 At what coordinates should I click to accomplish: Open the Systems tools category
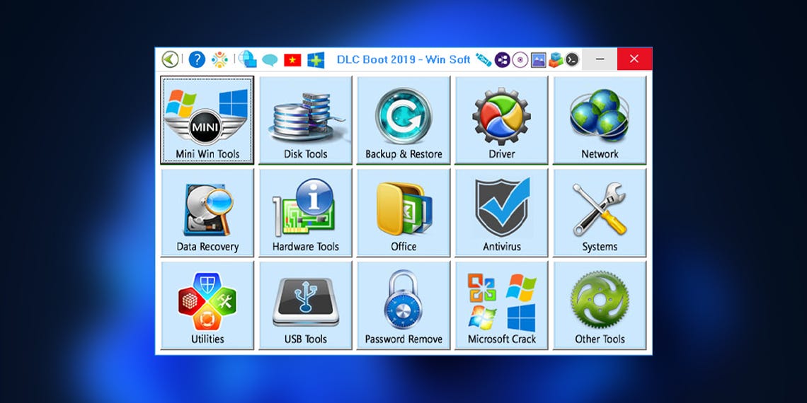click(600, 213)
